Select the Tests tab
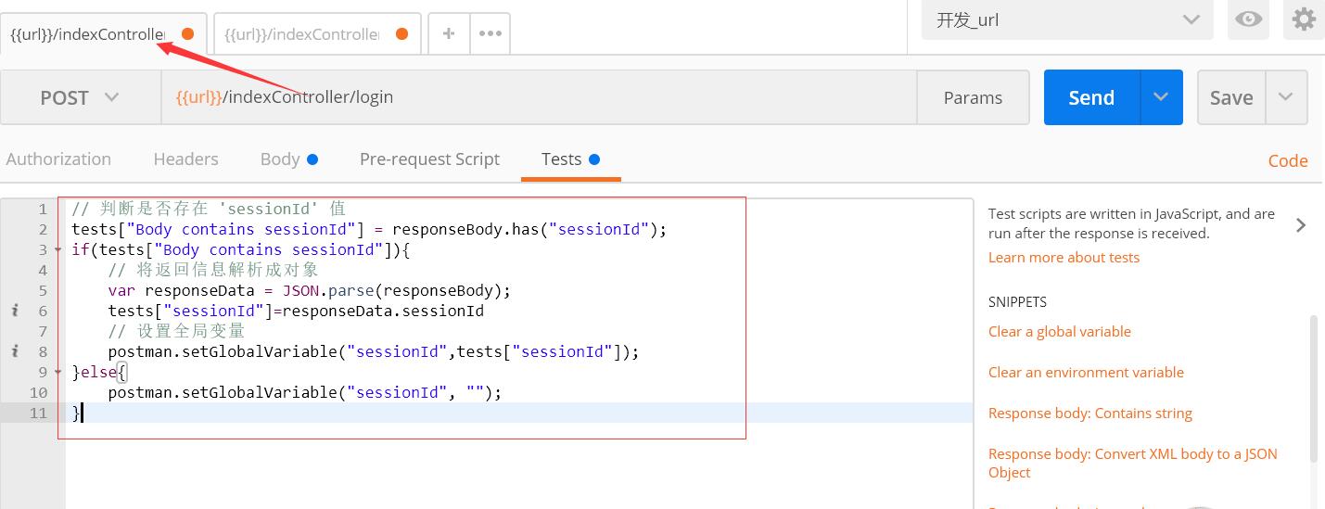The width and height of the screenshot is (1325, 509). tap(570, 159)
